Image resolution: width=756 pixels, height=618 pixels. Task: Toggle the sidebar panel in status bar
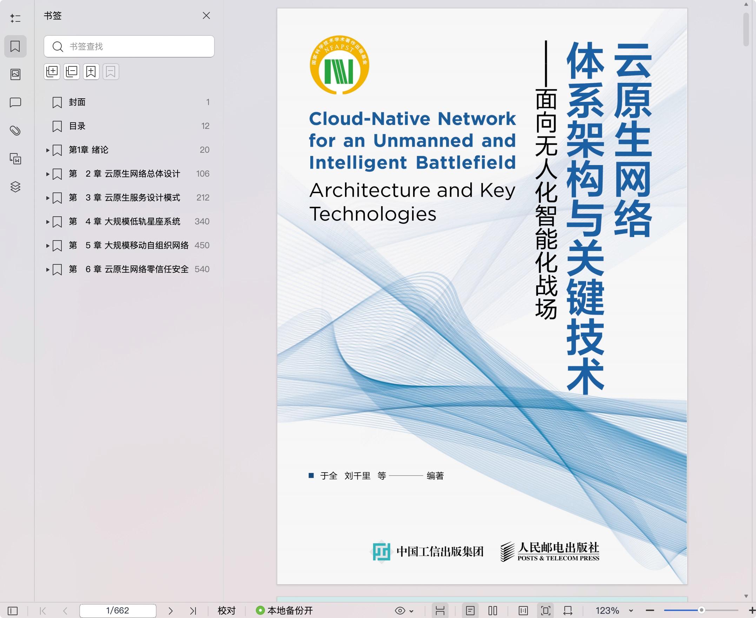(x=13, y=611)
